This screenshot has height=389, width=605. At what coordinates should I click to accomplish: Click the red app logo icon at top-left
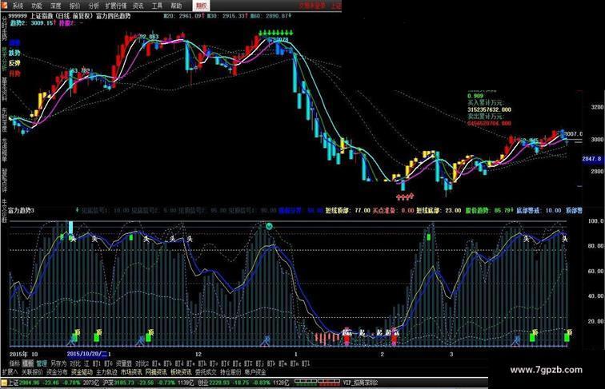[x=5, y=5]
